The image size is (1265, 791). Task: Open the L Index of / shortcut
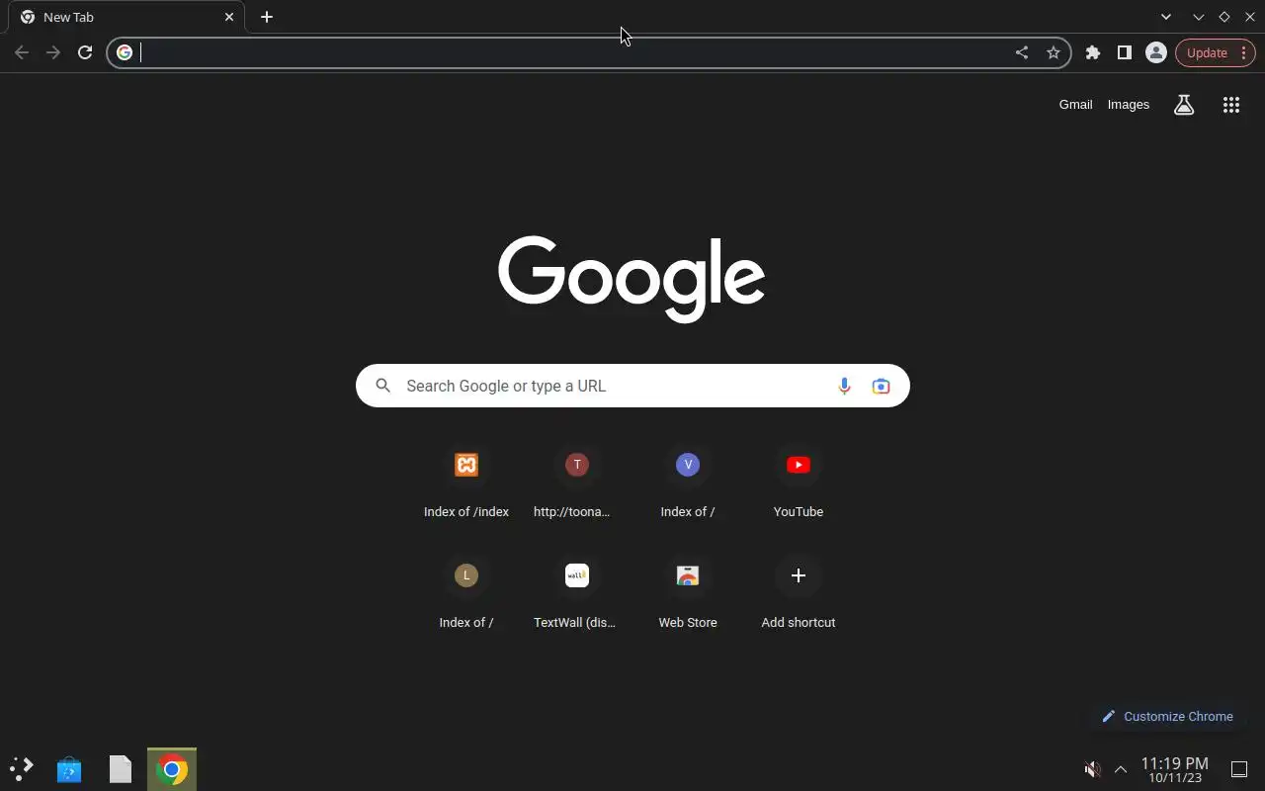point(466,593)
